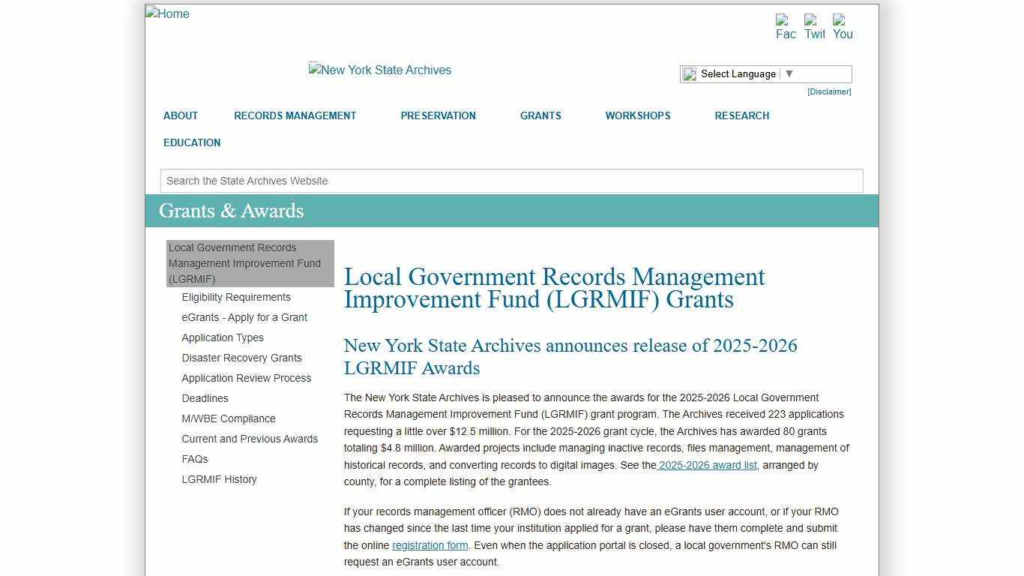The height and width of the screenshot is (576, 1024).
Task: Open the Select Language dropdown
Action: coord(744,73)
